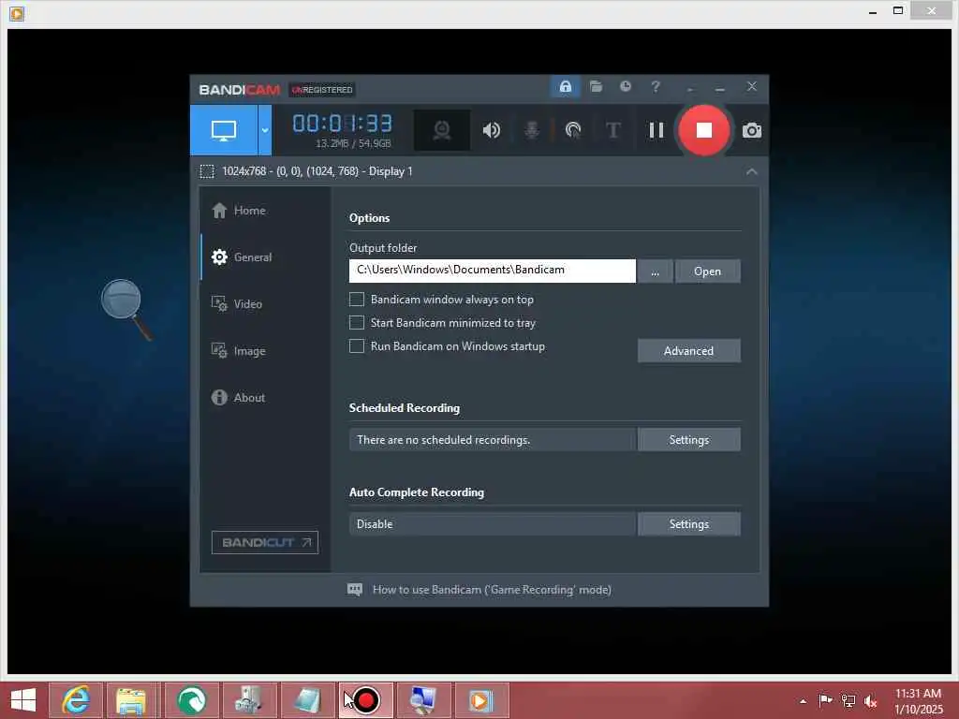The image size is (959, 719).
Task: Toggle the webcam overlay icon
Action: tap(442, 130)
